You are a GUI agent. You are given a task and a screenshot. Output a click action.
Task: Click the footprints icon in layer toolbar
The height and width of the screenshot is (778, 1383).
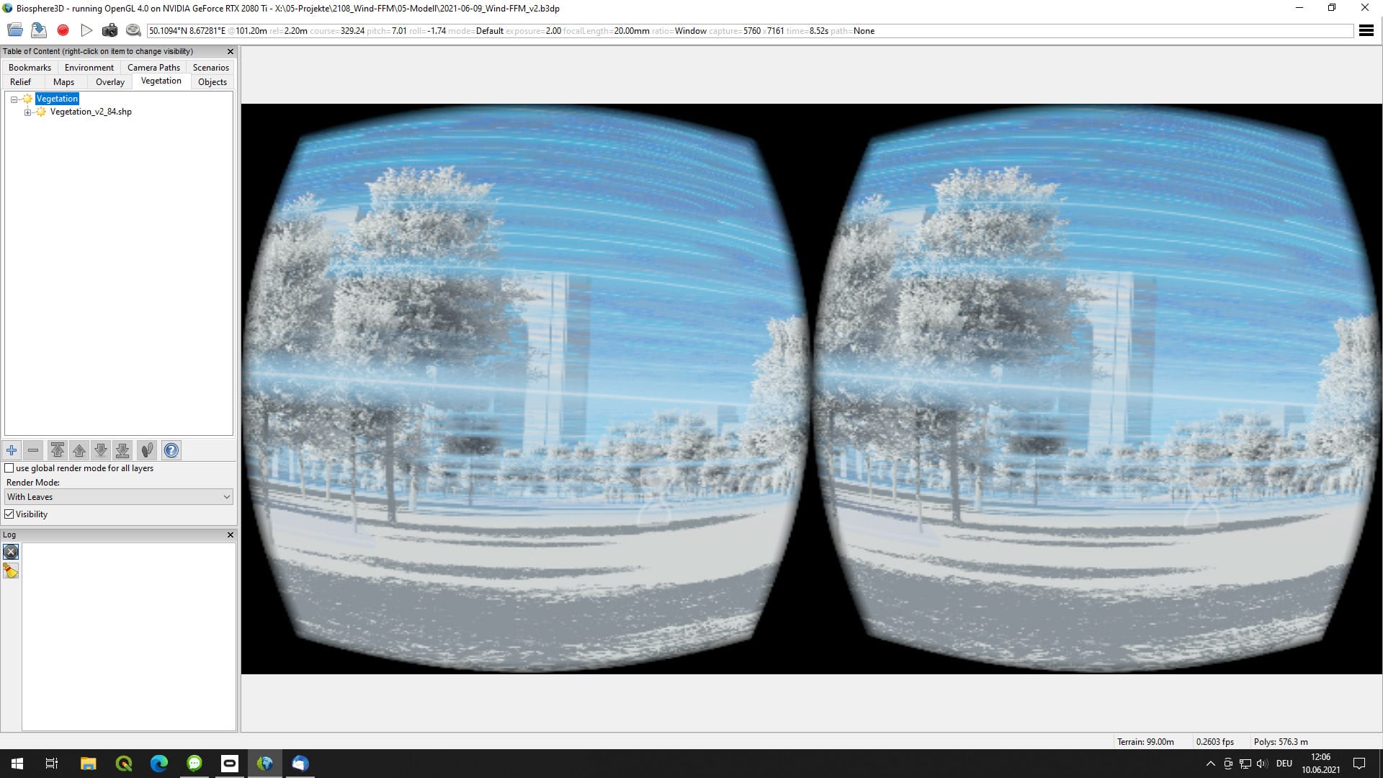point(147,450)
